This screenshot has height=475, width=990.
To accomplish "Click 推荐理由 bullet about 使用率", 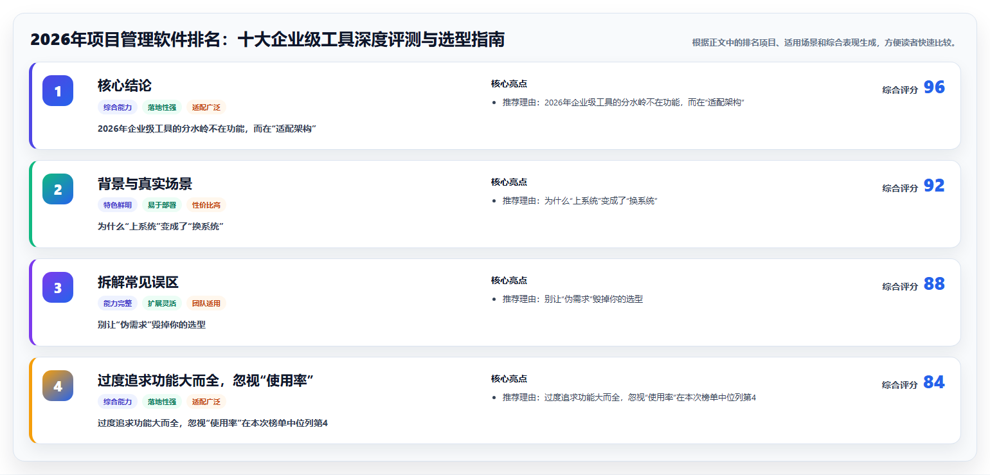I will pos(629,398).
